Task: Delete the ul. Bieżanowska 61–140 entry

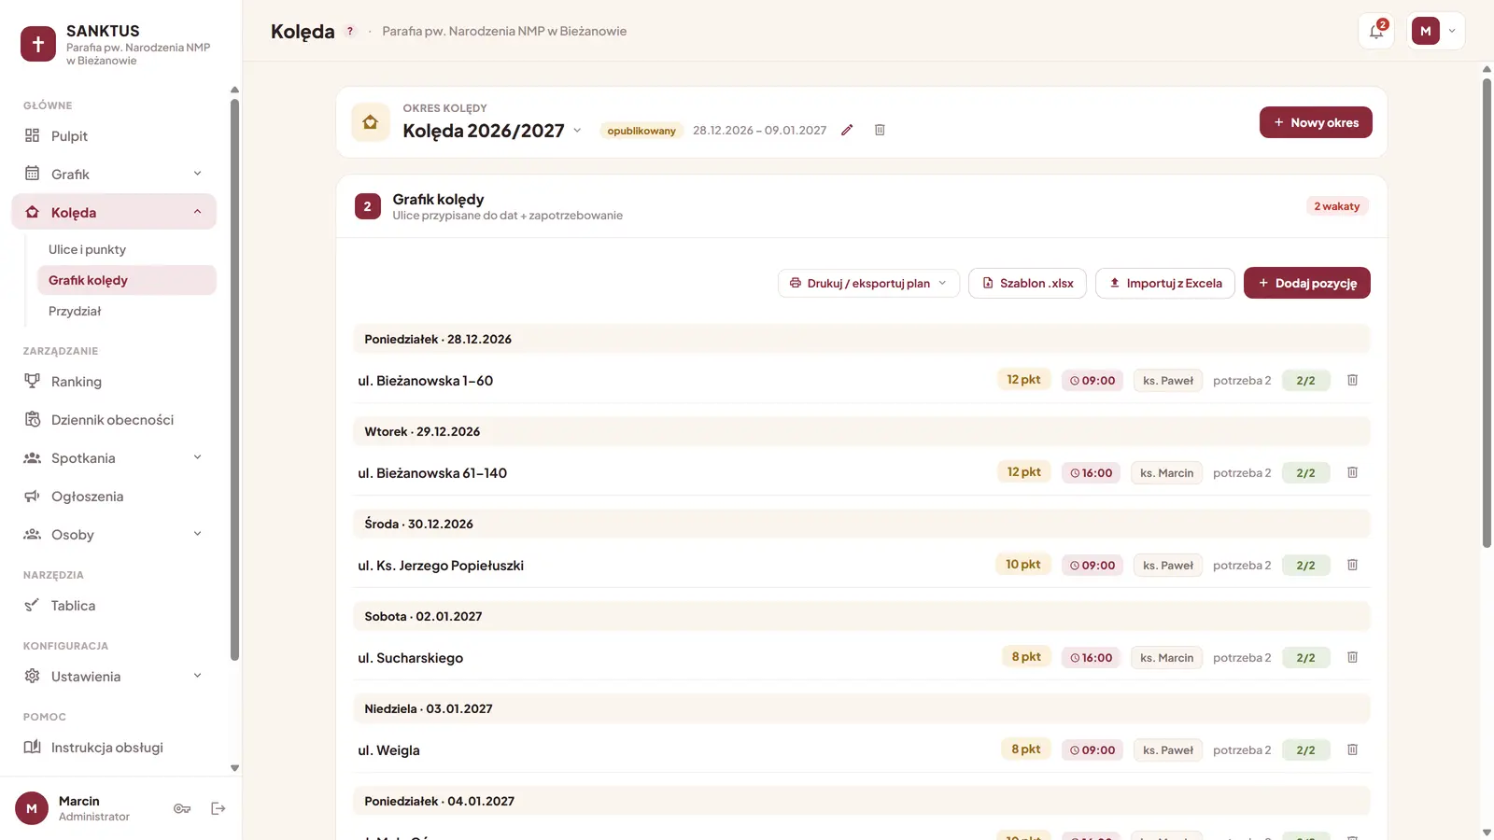Action: click(1352, 472)
